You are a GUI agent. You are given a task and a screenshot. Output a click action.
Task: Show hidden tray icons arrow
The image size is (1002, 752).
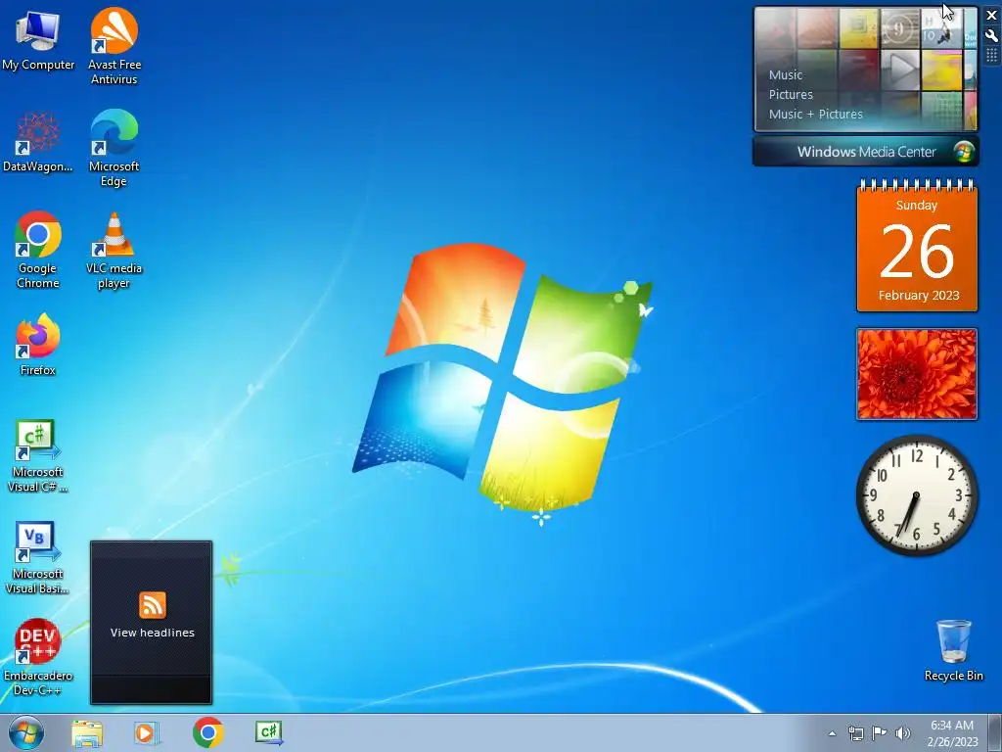(832, 733)
